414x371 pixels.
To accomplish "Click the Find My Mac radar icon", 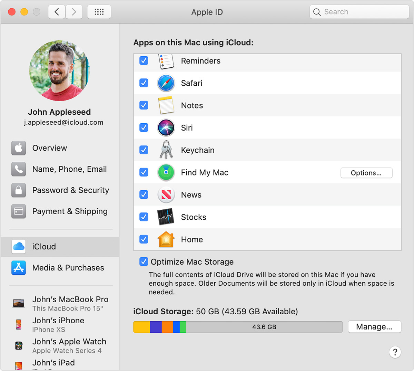I will (x=166, y=172).
